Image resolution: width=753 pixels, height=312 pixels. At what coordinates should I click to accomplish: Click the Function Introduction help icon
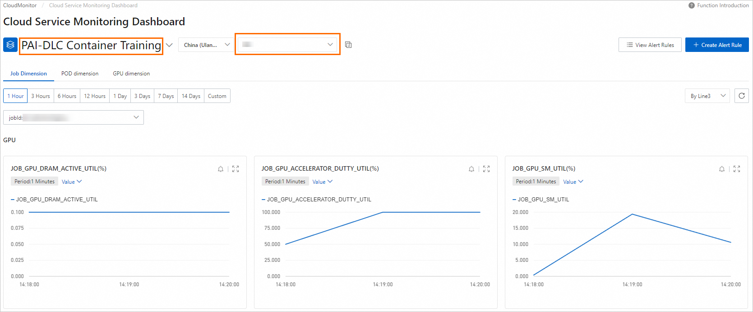coord(692,5)
